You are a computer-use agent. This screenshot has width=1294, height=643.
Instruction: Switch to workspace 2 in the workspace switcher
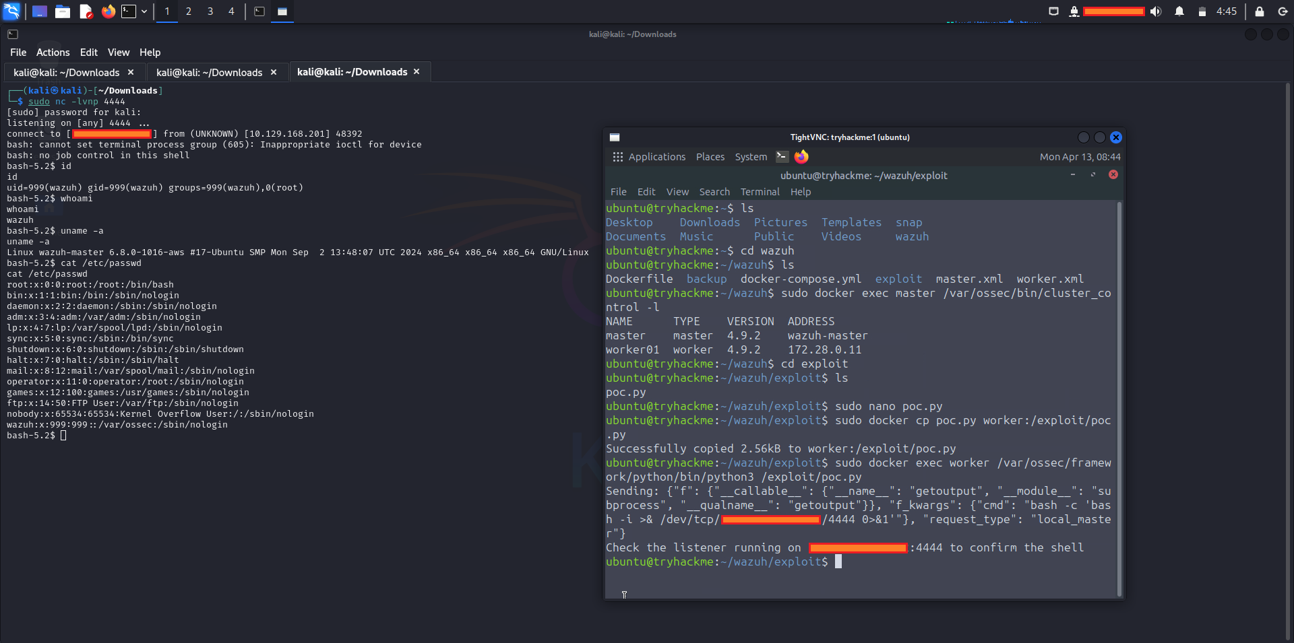point(189,11)
